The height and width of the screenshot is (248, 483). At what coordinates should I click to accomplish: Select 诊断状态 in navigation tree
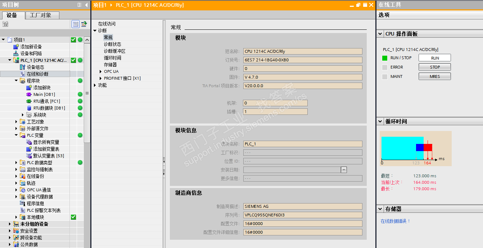click(x=113, y=44)
